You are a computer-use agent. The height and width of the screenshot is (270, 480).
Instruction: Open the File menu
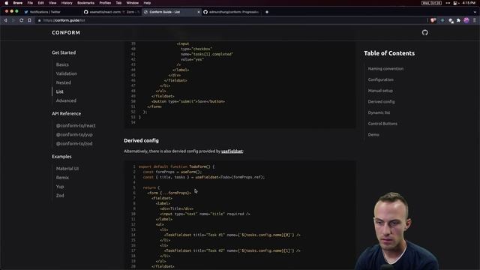(30, 3)
